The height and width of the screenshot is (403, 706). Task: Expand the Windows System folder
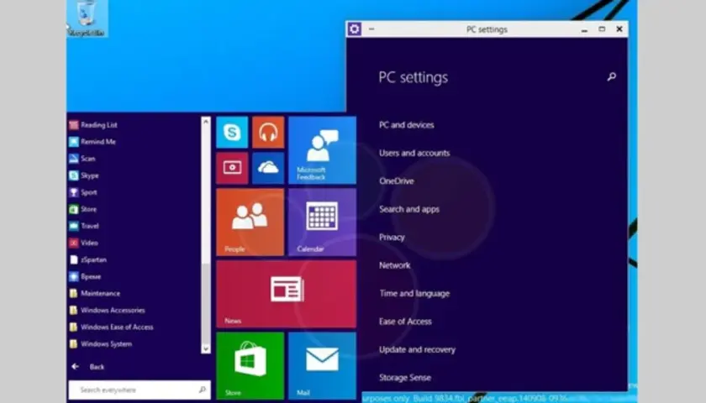(101, 344)
